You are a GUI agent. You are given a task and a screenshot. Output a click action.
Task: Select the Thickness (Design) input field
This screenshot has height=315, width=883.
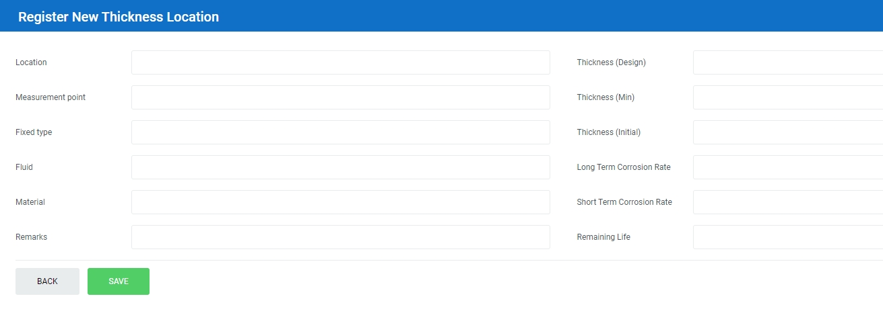tap(787, 62)
